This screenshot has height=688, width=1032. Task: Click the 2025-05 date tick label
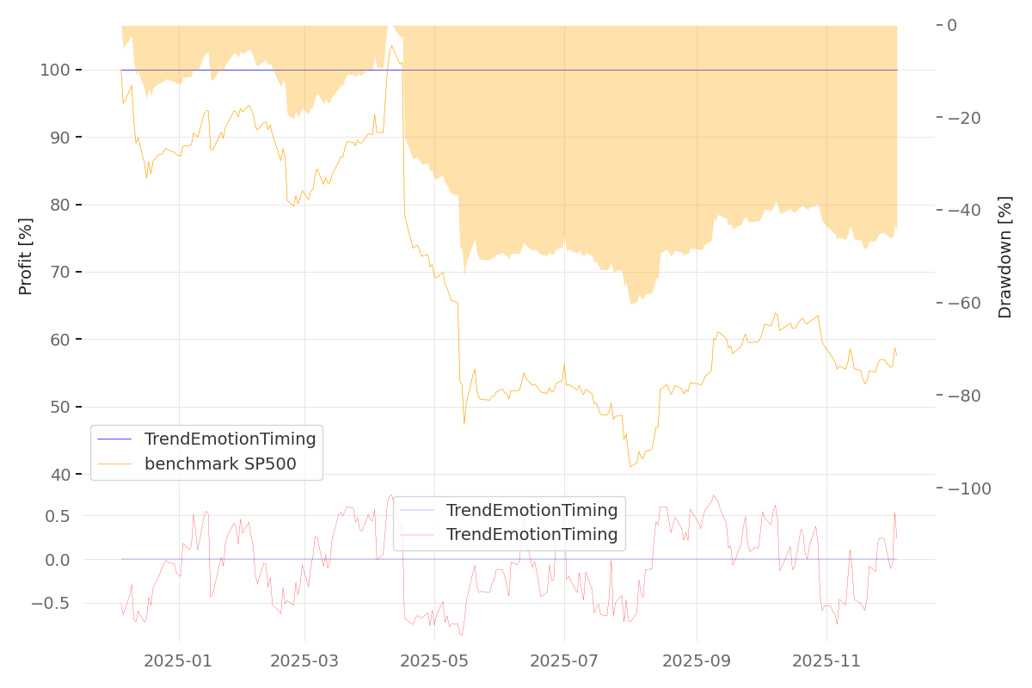434,661
